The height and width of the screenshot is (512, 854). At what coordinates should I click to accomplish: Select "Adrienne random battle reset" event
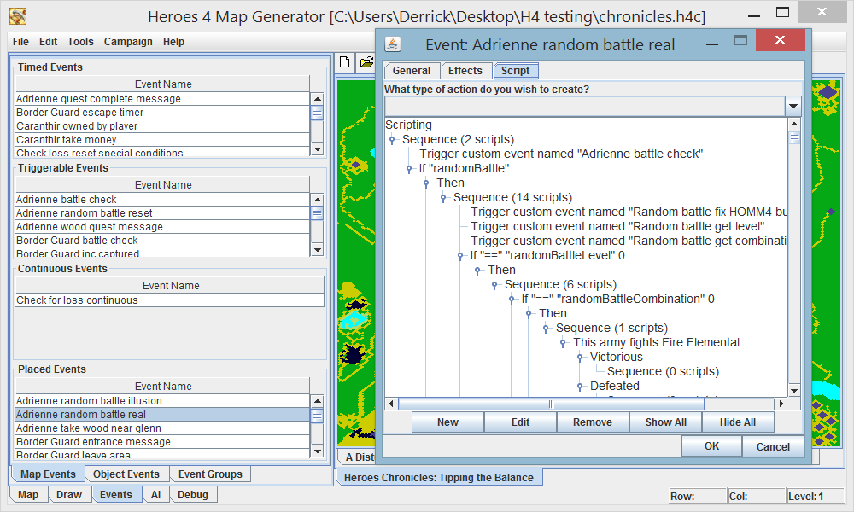click(x=162, y=212)
